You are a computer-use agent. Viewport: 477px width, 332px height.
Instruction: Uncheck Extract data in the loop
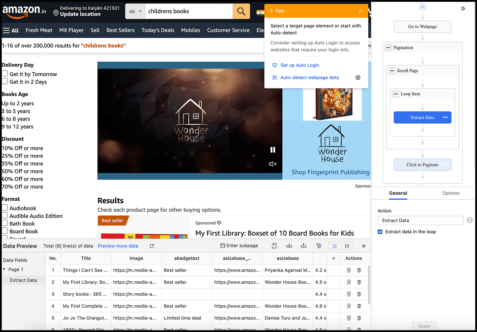coord(380,232)
